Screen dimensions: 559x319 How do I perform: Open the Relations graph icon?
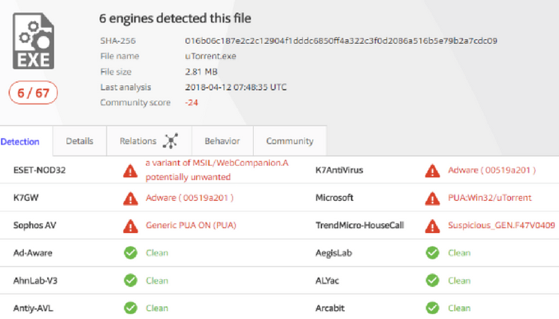(x=171, y=141)
